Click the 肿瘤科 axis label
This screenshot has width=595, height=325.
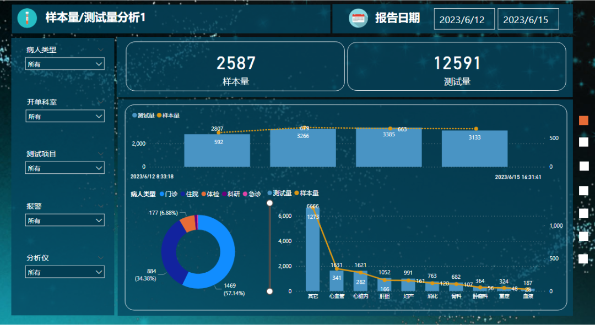click(480, 296)
